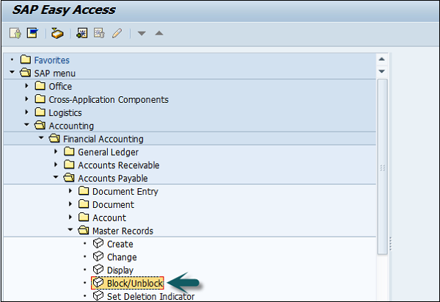Screen dimensions: 440x302
Task: Select the Set Deletion Indicator entry
Action: point(150,296)
